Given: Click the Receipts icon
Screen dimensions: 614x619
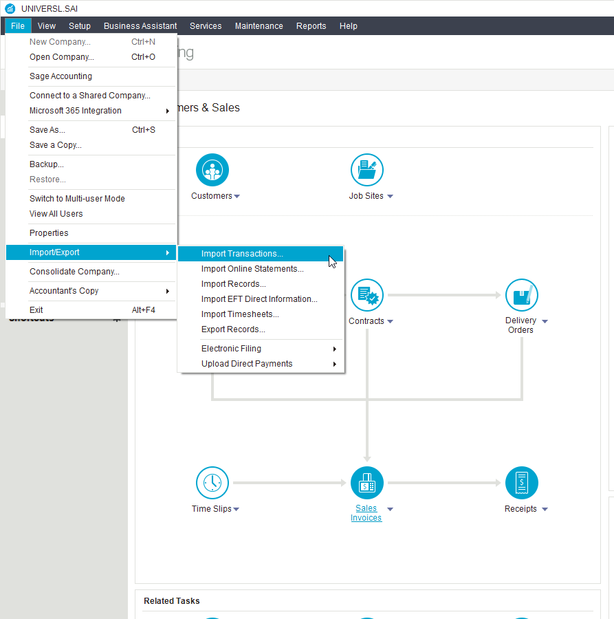Looking at the screenshot, I should click(521, 483).
